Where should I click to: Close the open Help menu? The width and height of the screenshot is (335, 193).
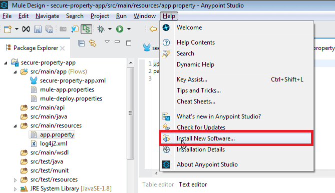tap(169, 16)
